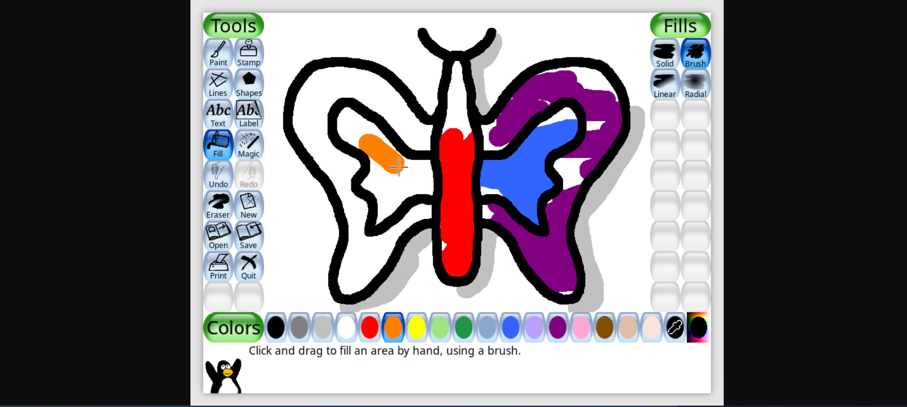Click the orange stroke in left wing

click(381, 153)
